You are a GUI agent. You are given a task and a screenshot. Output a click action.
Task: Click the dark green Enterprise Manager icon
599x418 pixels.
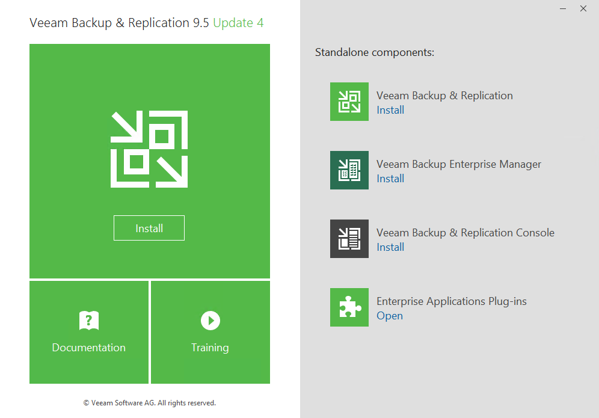tap(349, 170)
